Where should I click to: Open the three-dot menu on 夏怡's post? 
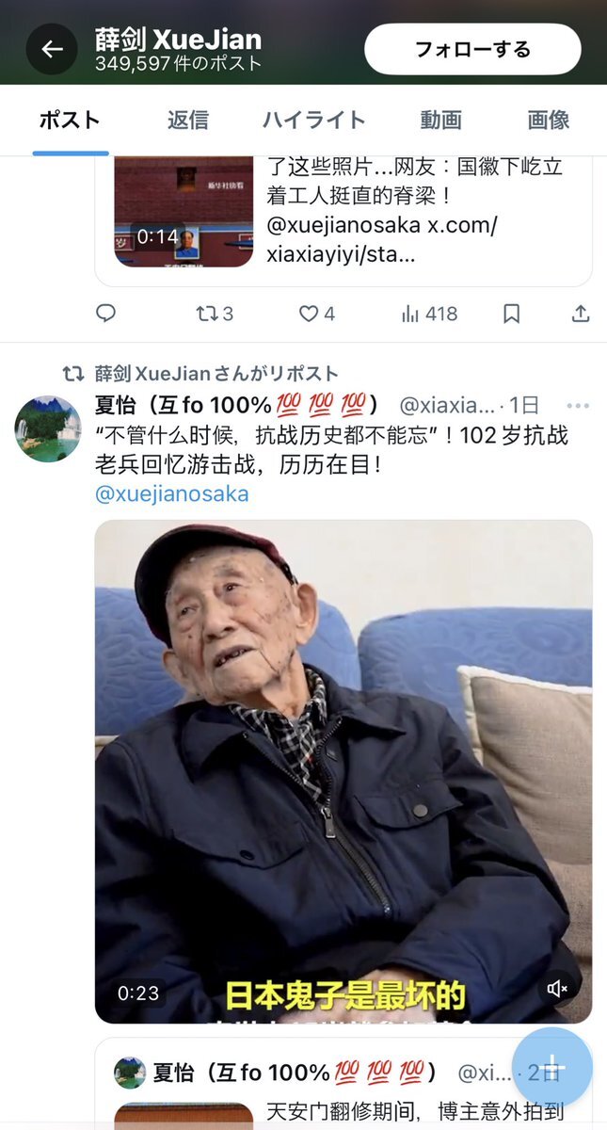click(578, 406)
